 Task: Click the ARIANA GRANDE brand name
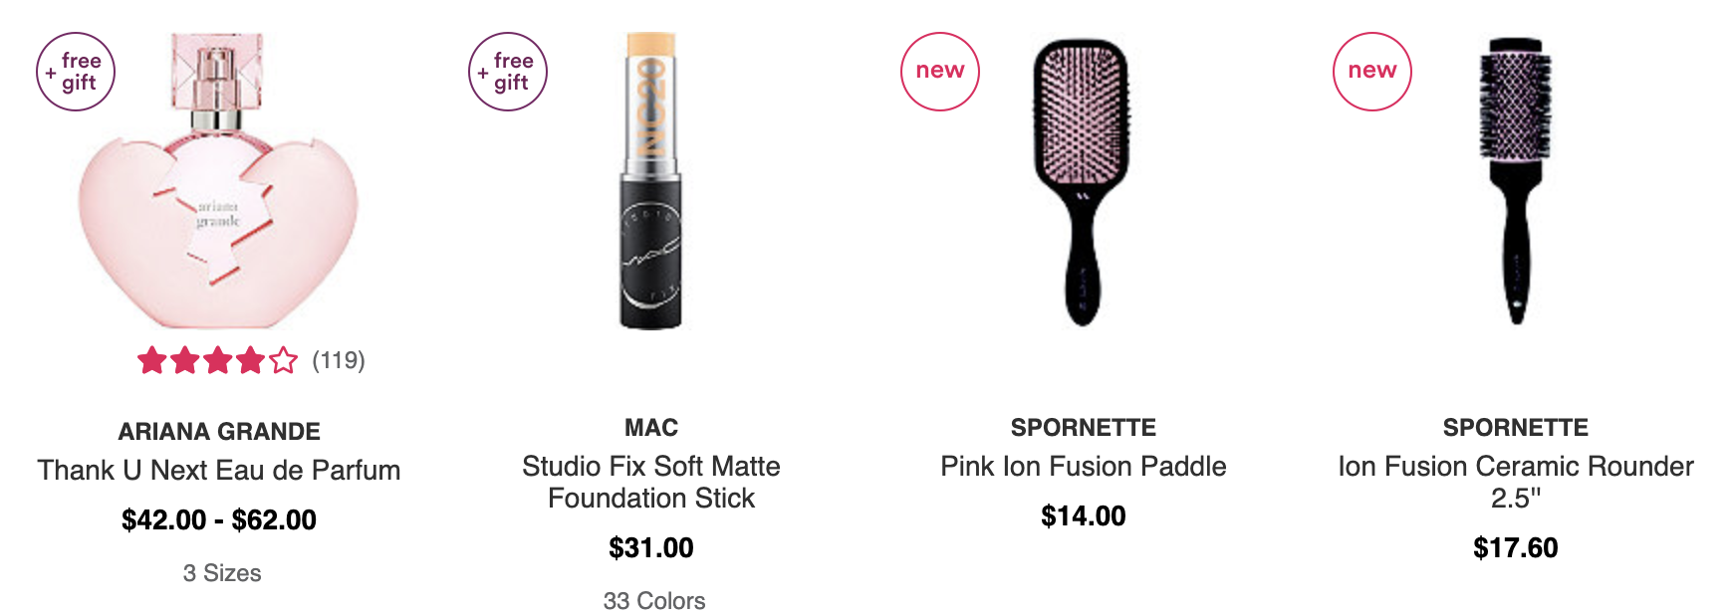point(219,432)
